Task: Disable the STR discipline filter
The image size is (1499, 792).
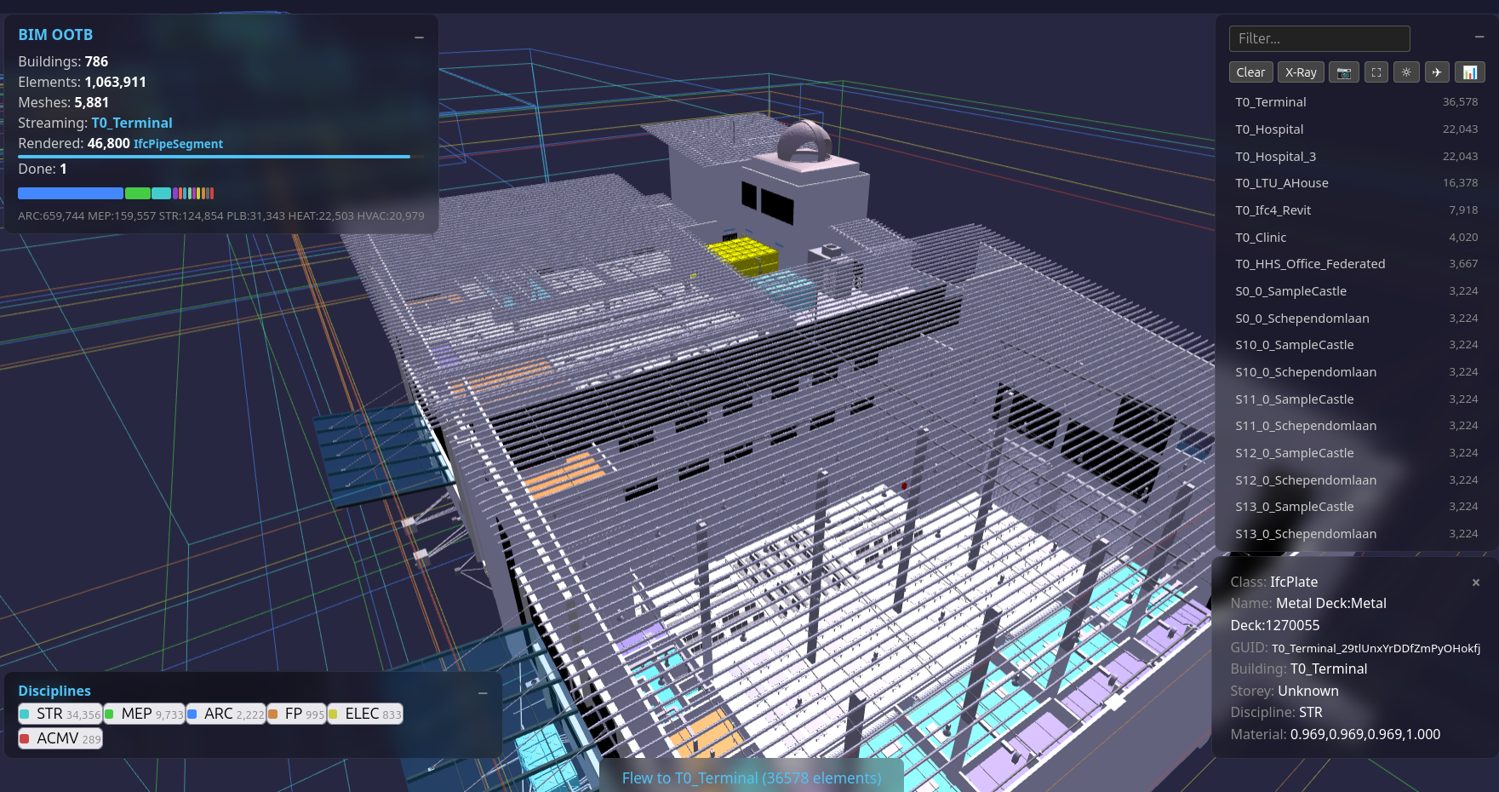Action: tap(60, 714)
